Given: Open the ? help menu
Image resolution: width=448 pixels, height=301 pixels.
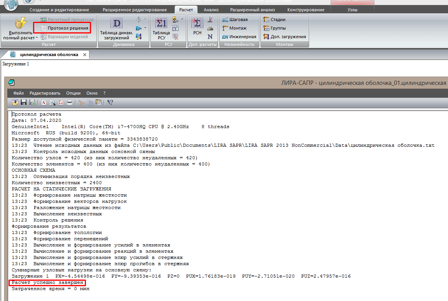Looking at the screenshot, I should pyautogui.click(x=104, y=93).
